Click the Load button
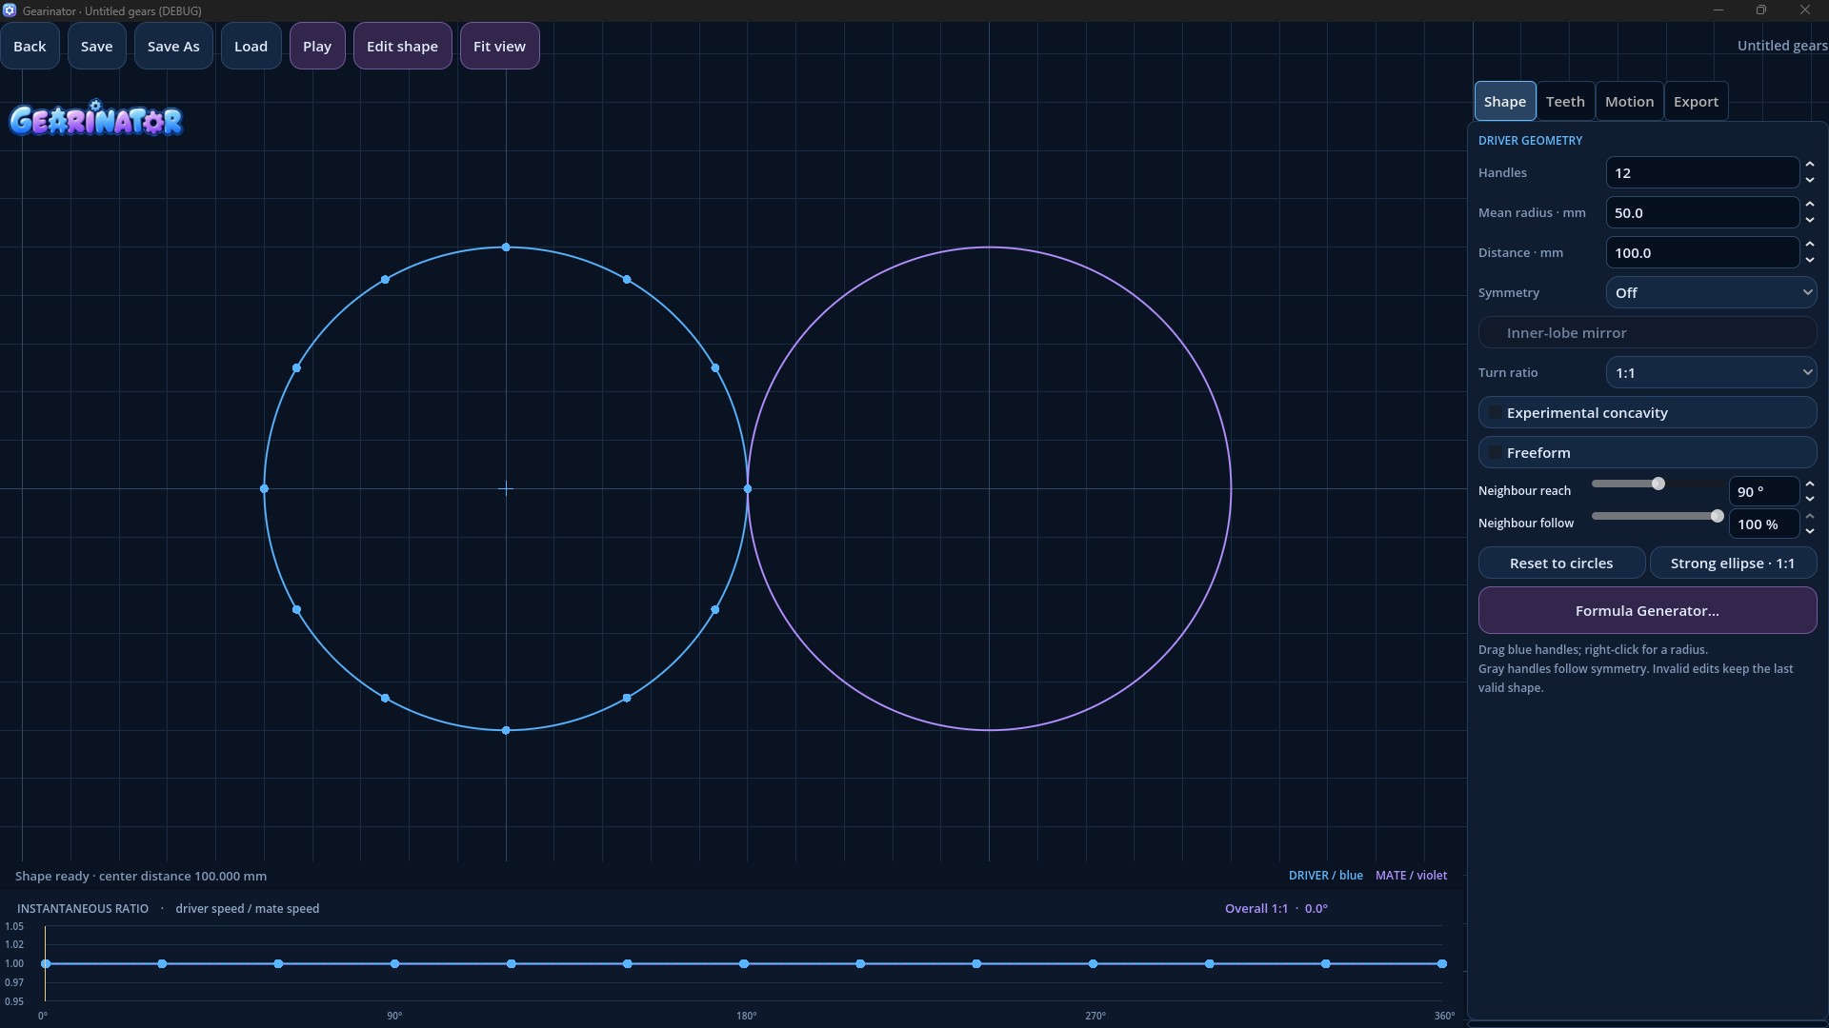The width and height of the screenshot is (1829, 1028). (251, 46)
